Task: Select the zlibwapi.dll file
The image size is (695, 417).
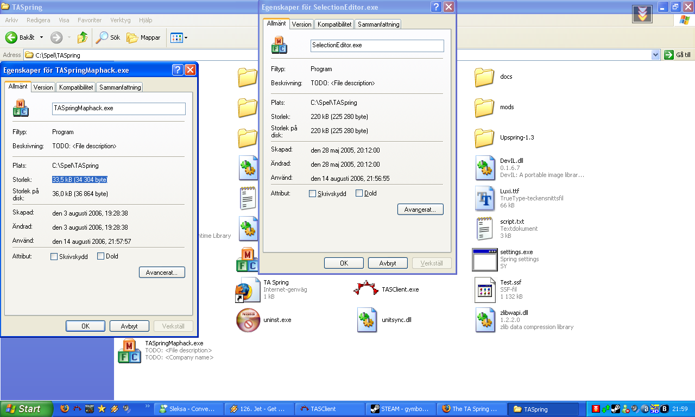Action: coord(524,320)
